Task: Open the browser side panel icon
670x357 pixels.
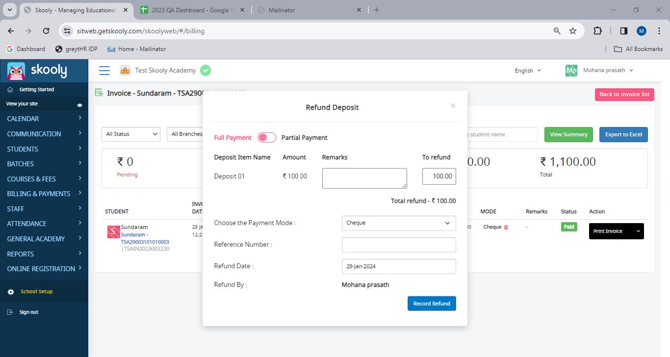Action: (624, 31)
